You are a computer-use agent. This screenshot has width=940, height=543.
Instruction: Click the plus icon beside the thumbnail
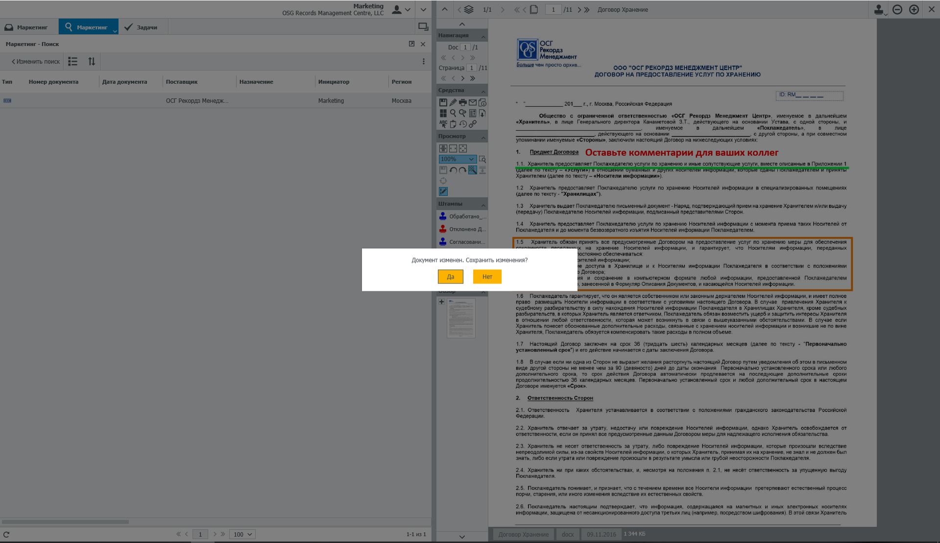coord(441,302)
